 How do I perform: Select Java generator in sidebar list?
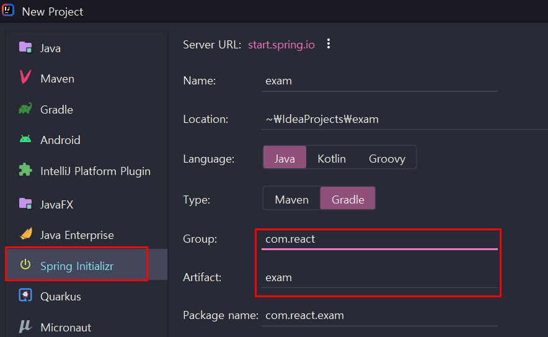[87, 48]
